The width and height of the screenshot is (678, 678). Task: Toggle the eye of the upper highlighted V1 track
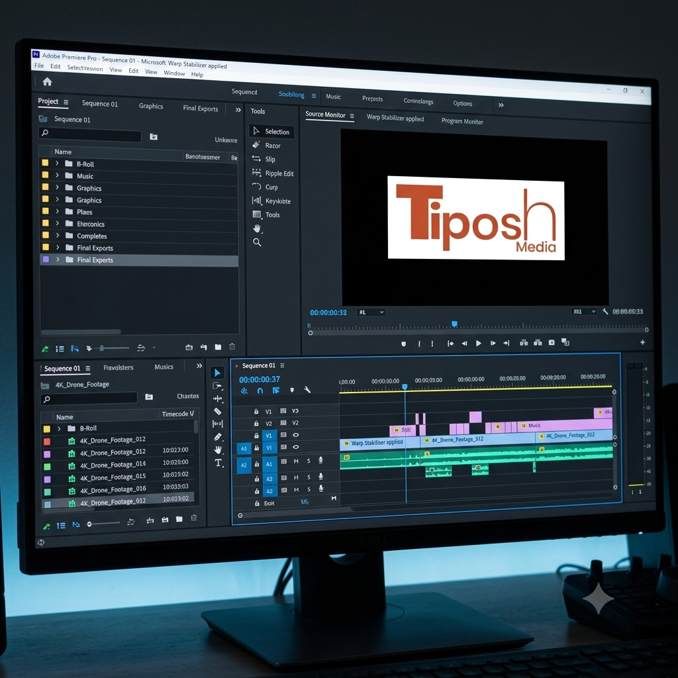click(296, 435)
